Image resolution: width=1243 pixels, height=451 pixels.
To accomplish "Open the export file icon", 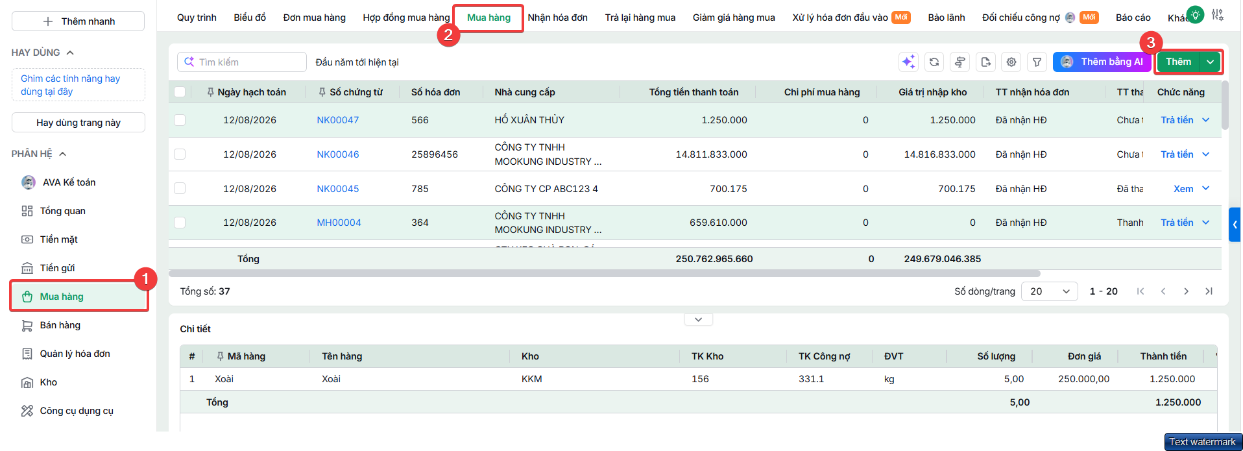I will coord(986,62).
